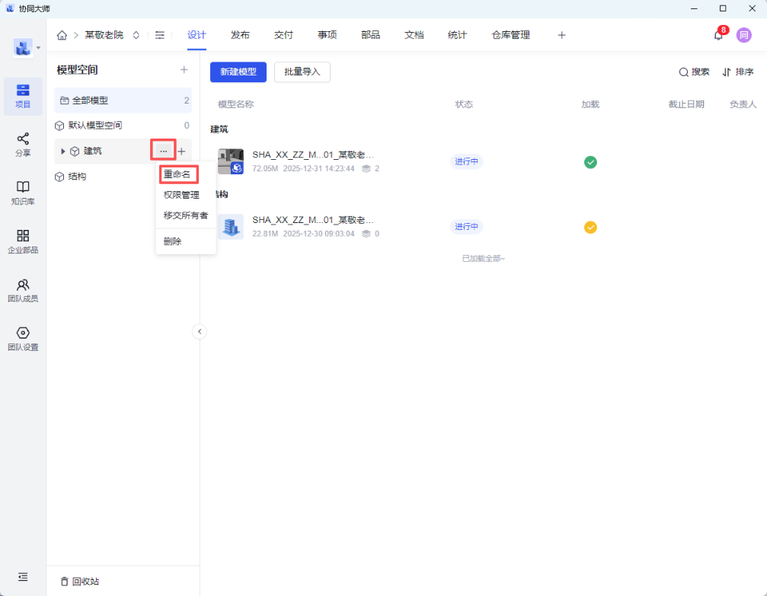Switch to the 发布 tab
Viewport: 767px width, 596px height.
point(240,35)
